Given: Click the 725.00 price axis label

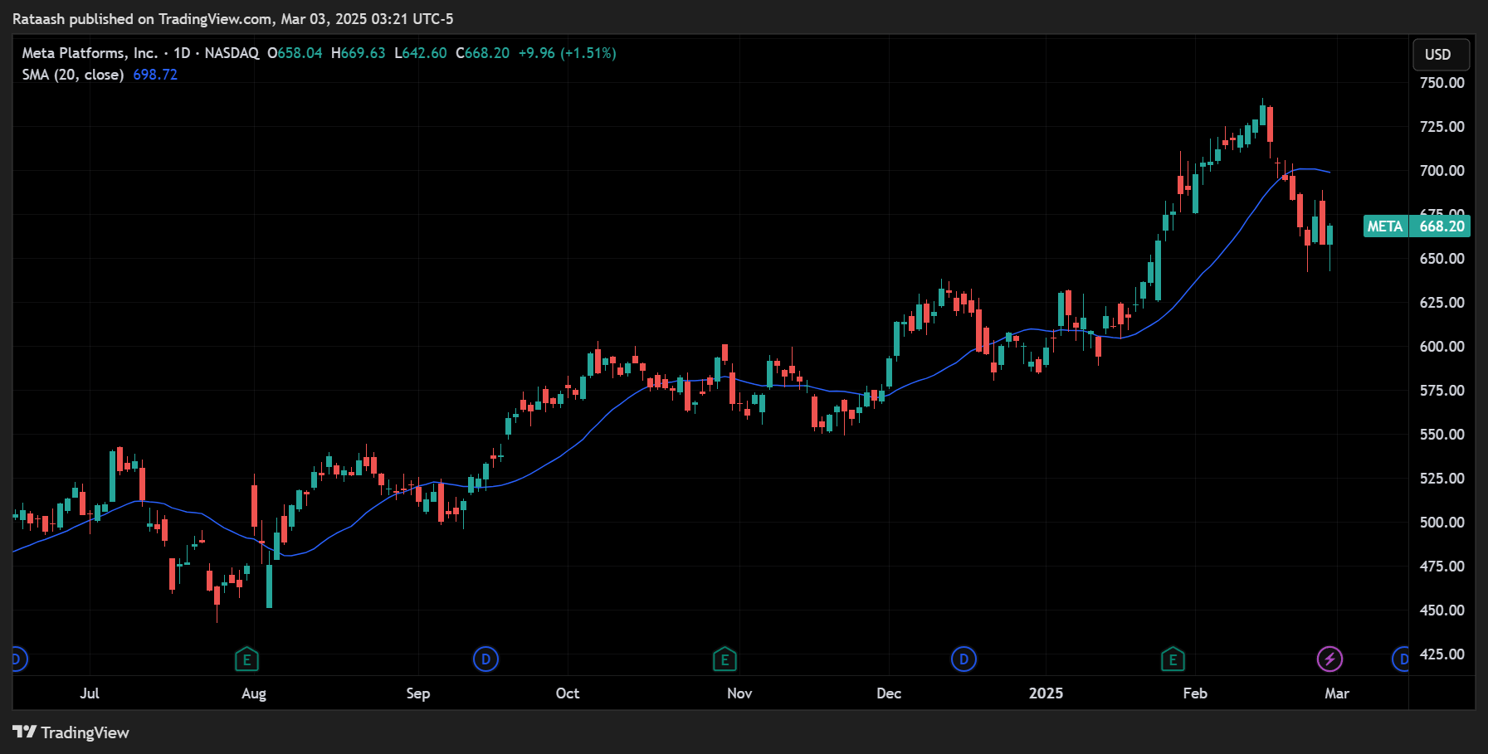Looking at the screenshot, I should point(1442,127).
